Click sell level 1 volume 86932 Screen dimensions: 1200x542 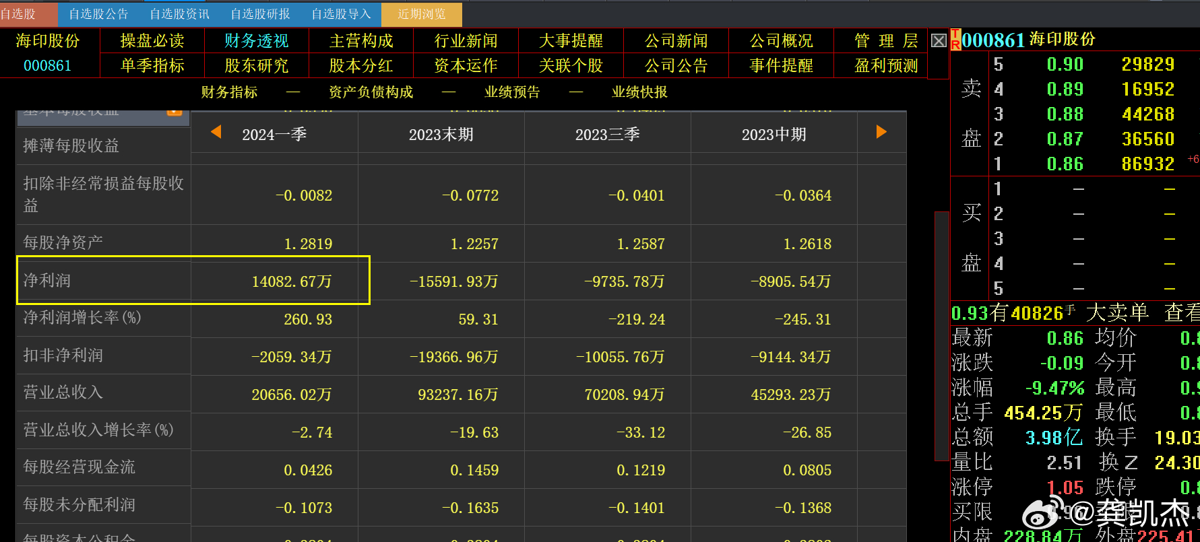(x=1147, y=164)
